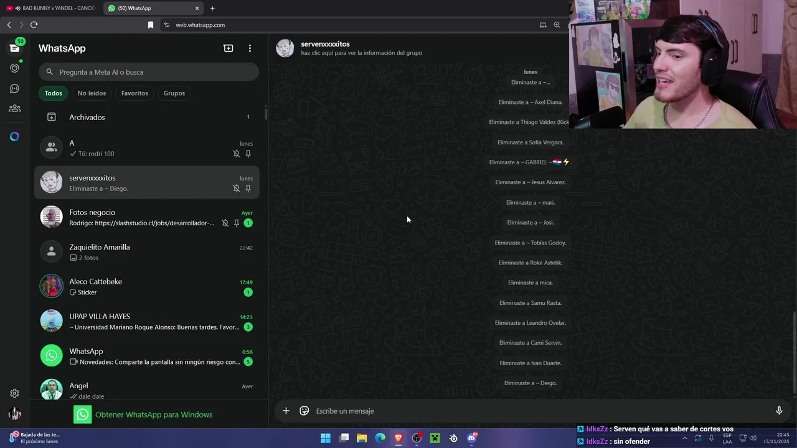The image size is (797, 448).
Task: Open the Windows Start menu
Action: pyautogui.click(x=326, y=438)
